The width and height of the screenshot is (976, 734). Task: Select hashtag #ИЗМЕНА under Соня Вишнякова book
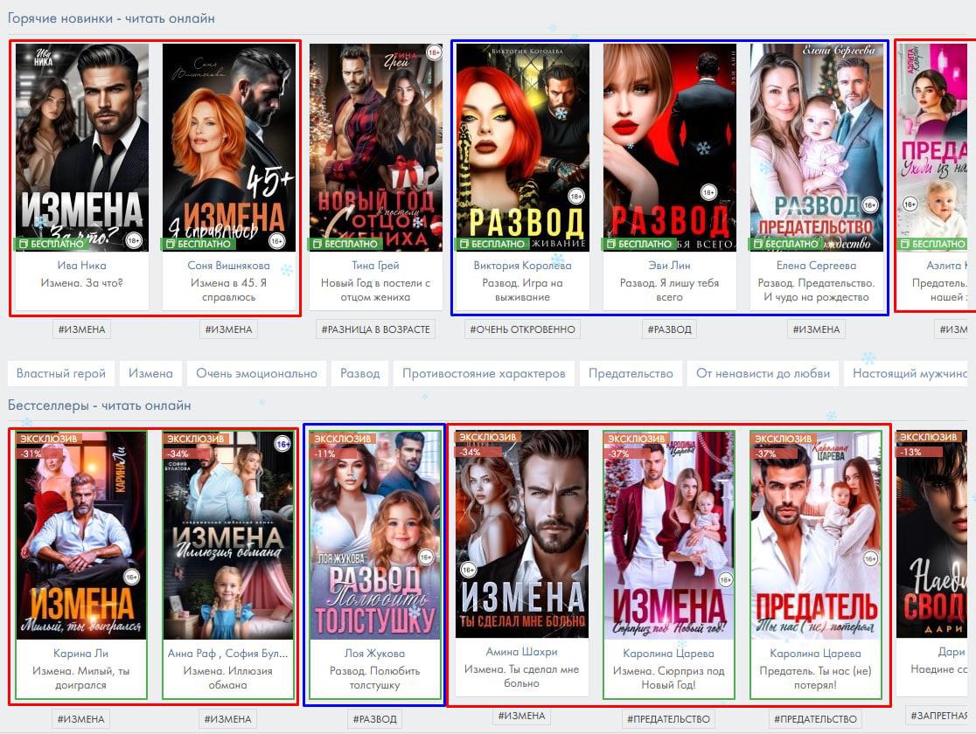pyautogui.click(x=228, y=329)
